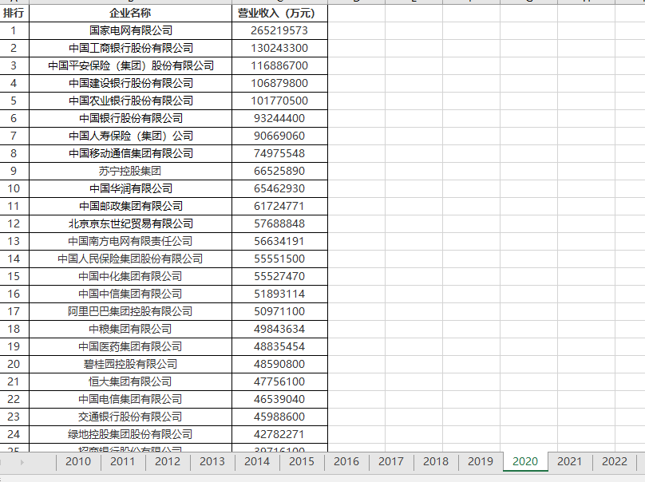The image size is (645, 482).
Task: Click cell 碧桂园控股有限公司
Action: click(130, 364)
